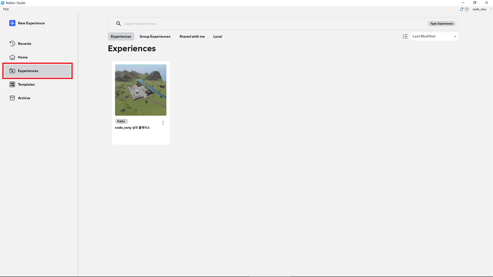493x277 pixels.
Task: Switch to the Group Experiences tab
Action: (155, 36)
